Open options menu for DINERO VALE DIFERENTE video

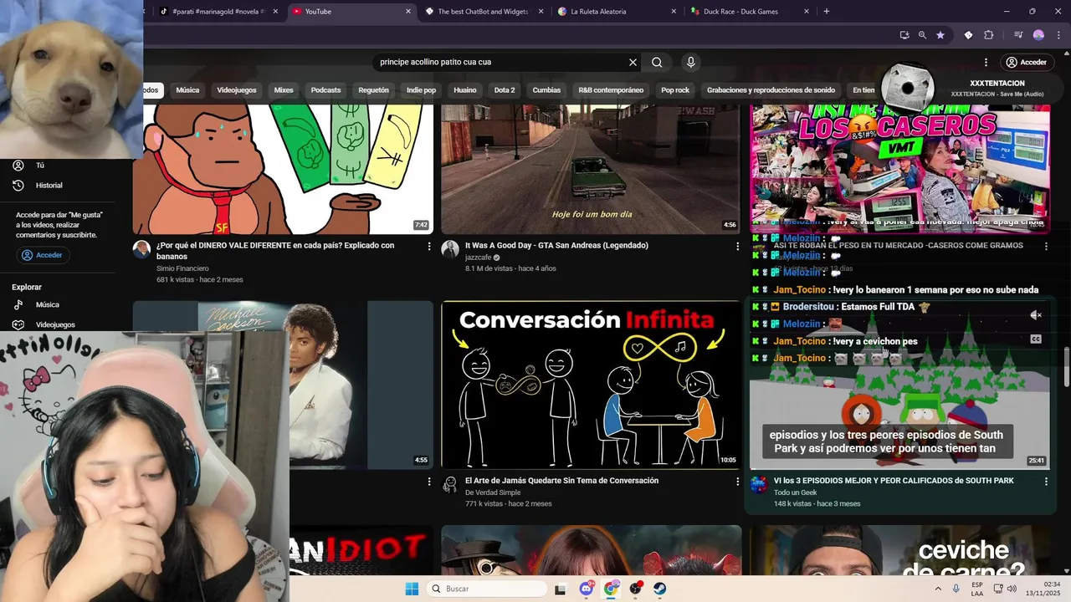pos(429,247)
